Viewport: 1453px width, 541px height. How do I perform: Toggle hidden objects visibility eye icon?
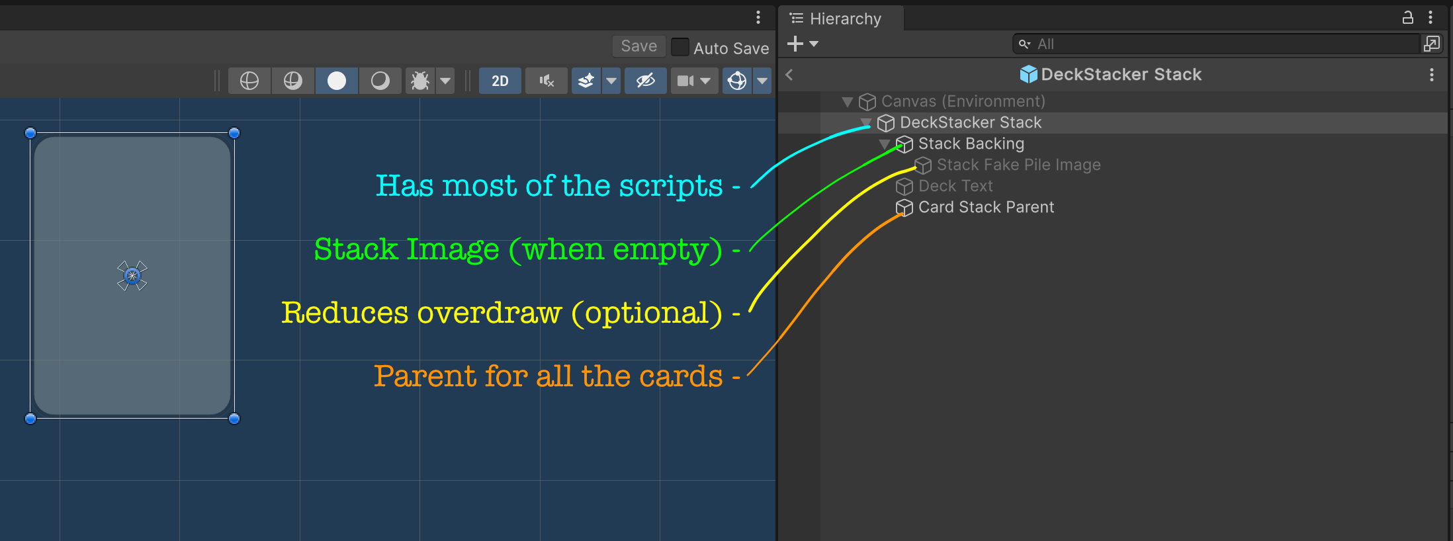(x=646, y=81)
